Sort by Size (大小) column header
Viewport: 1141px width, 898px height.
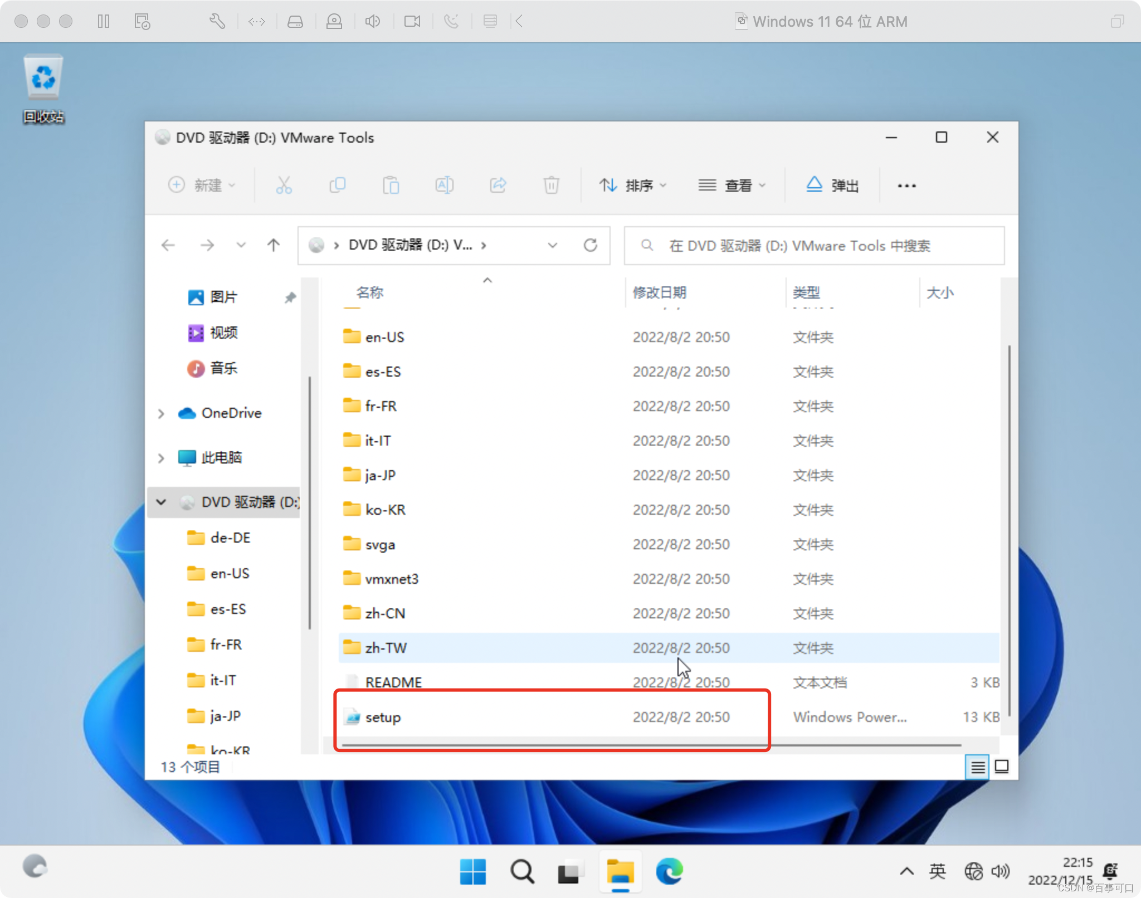pyautogui.click(x=940, y=292)
